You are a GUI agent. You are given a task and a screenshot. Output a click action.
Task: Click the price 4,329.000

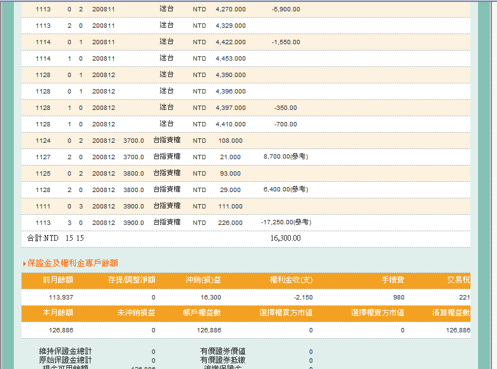coord(230,26)
